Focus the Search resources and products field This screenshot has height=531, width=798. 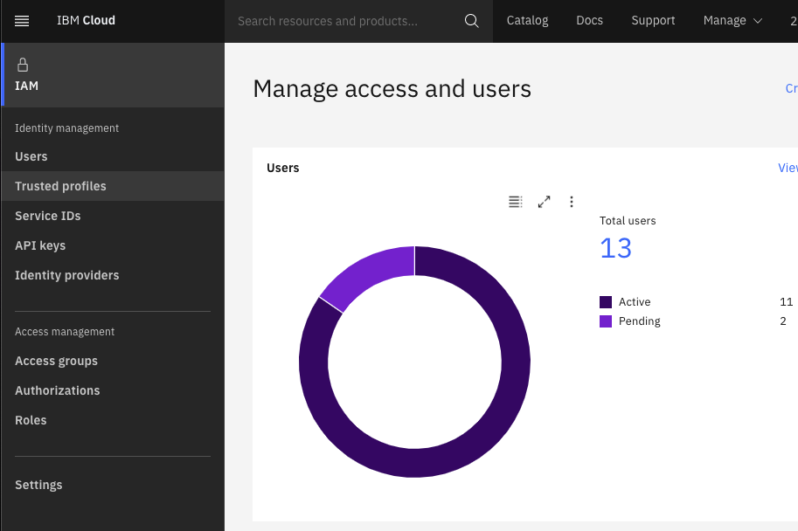click(341, 21)
